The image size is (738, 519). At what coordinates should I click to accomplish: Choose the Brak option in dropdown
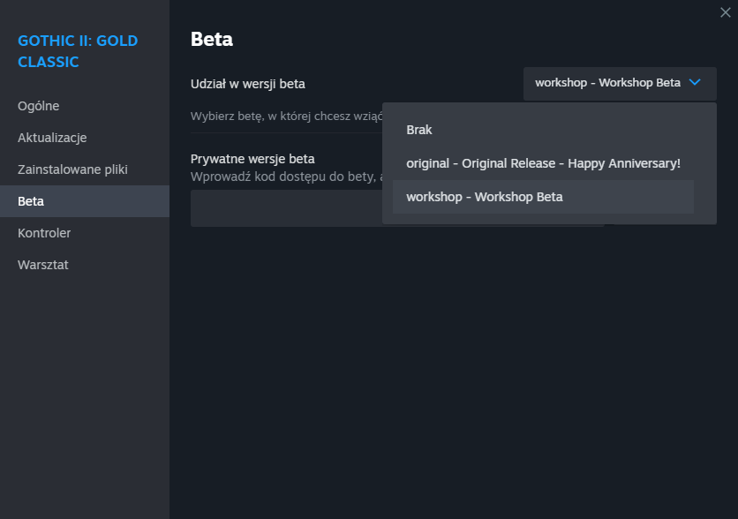point(419,130)
